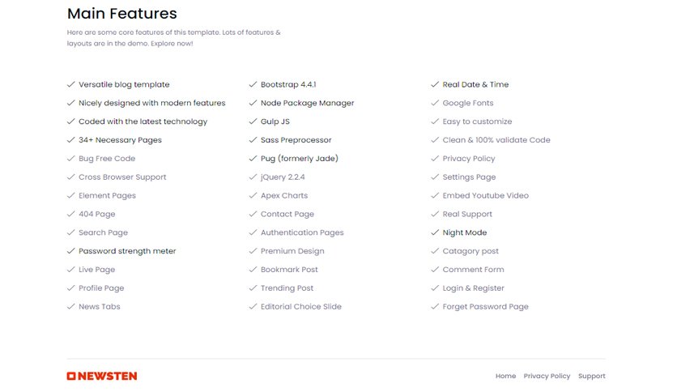Image resolution: width=677 pixels, height=392 pixels.
Task: Click the checkmark beside Password strength meter
Action: pos(71,251)
